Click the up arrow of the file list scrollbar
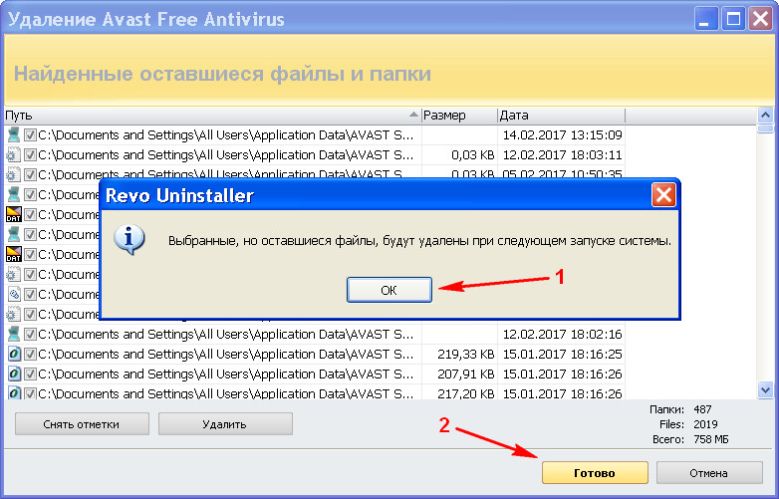 765,116
